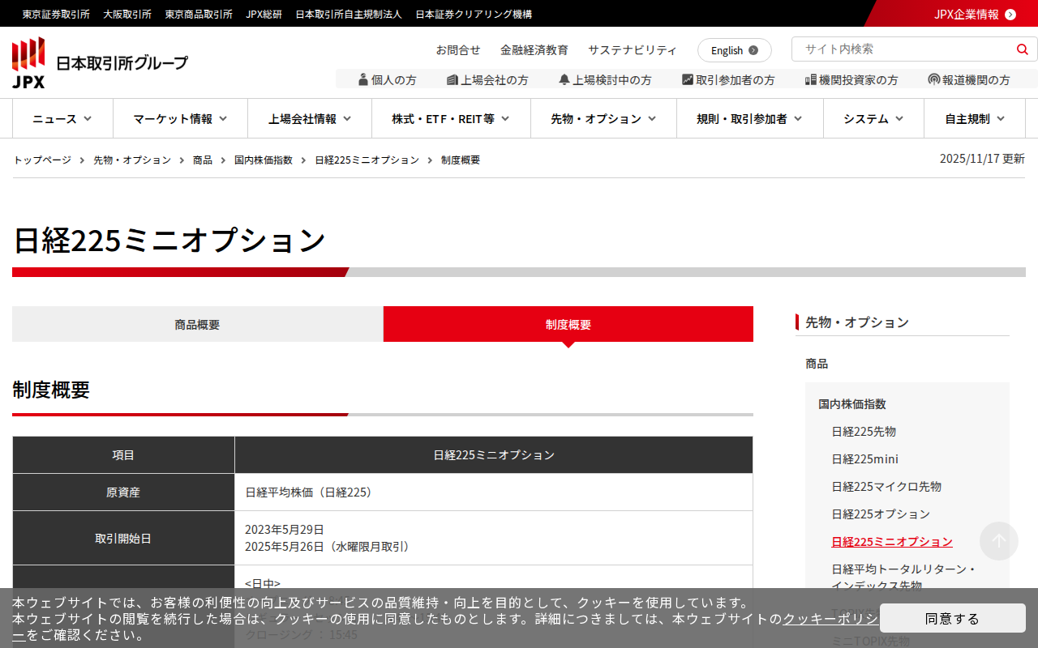This screenshot has width=1038, height=648.
Task: Click the broadcast icon for 報道機関の方
Action: [x=934, y=79]
